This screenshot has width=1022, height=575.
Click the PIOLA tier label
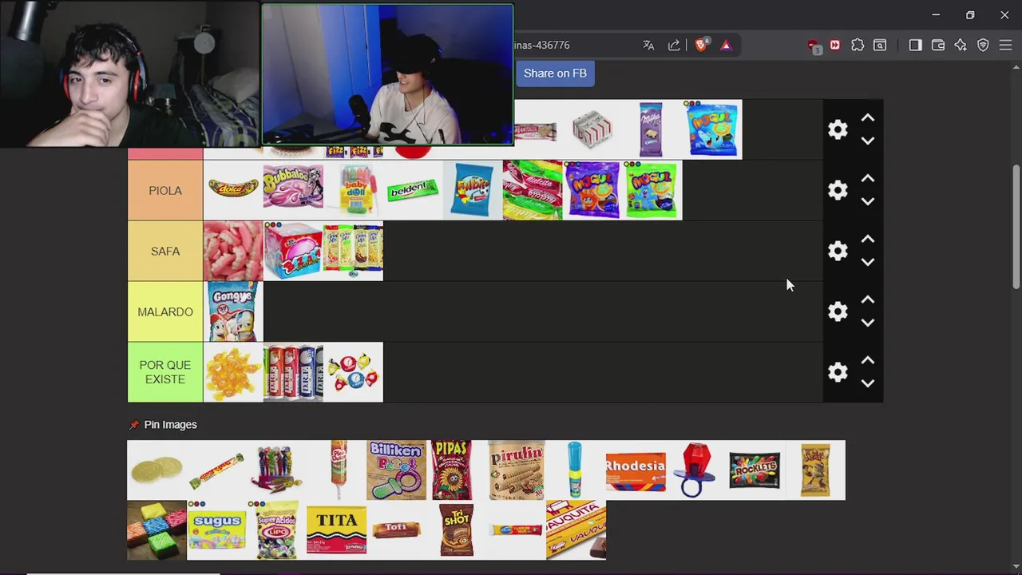(x=165, y=190)
